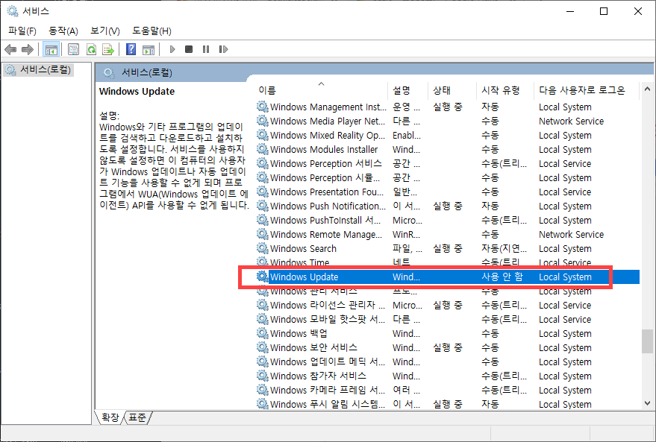Restart the service using the restart icon
The image size is (656, 442).
[x=223, y=49]
